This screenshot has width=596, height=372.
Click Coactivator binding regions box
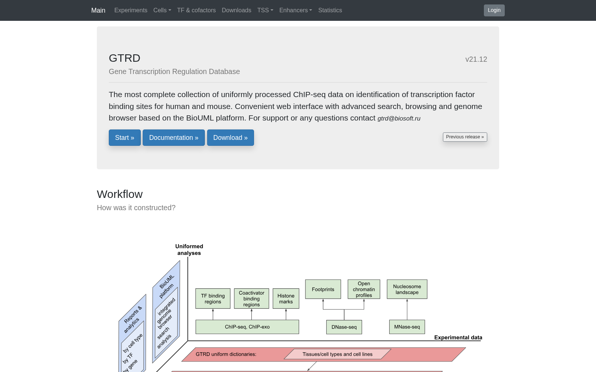pyautogui.click(x=251, y=299)
